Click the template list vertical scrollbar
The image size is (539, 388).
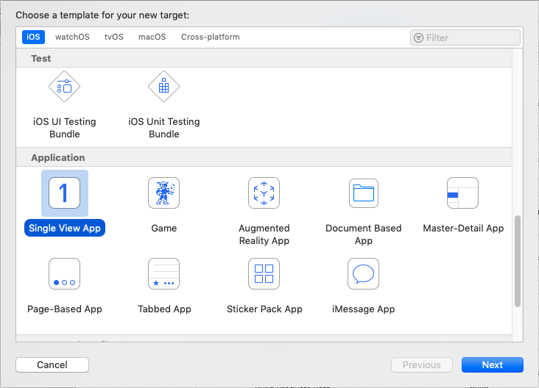[x=518, y=261]
